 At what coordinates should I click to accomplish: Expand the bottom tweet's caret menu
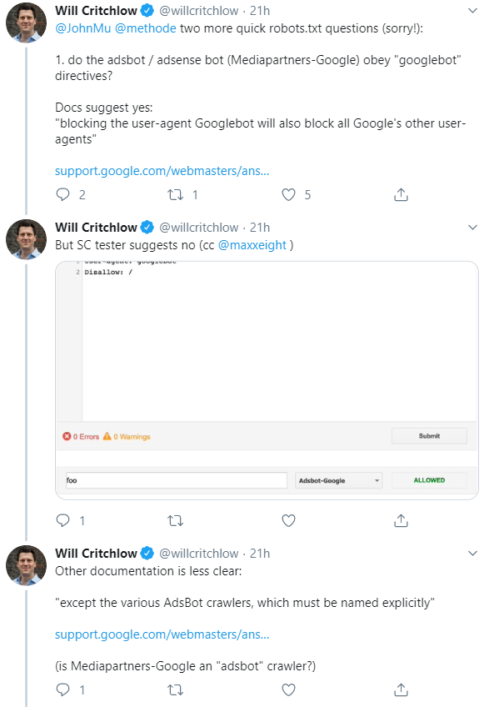coord(473,553)
